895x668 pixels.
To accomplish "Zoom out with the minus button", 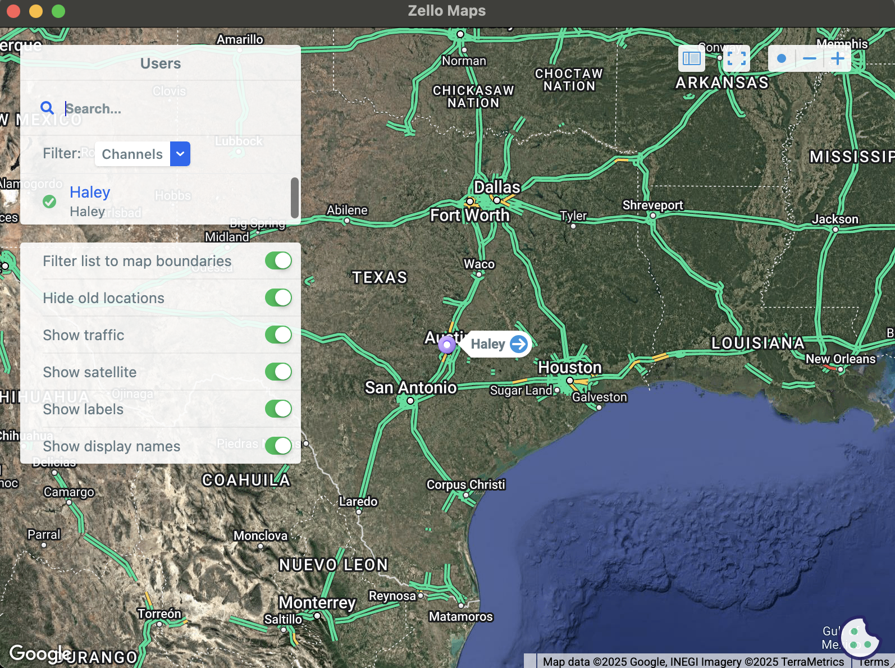I will coord(810,58).
